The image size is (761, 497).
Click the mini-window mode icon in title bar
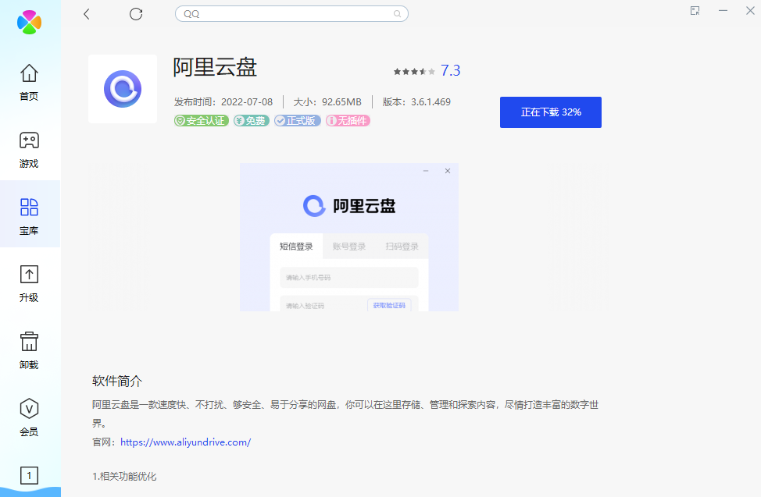[695, 11]
